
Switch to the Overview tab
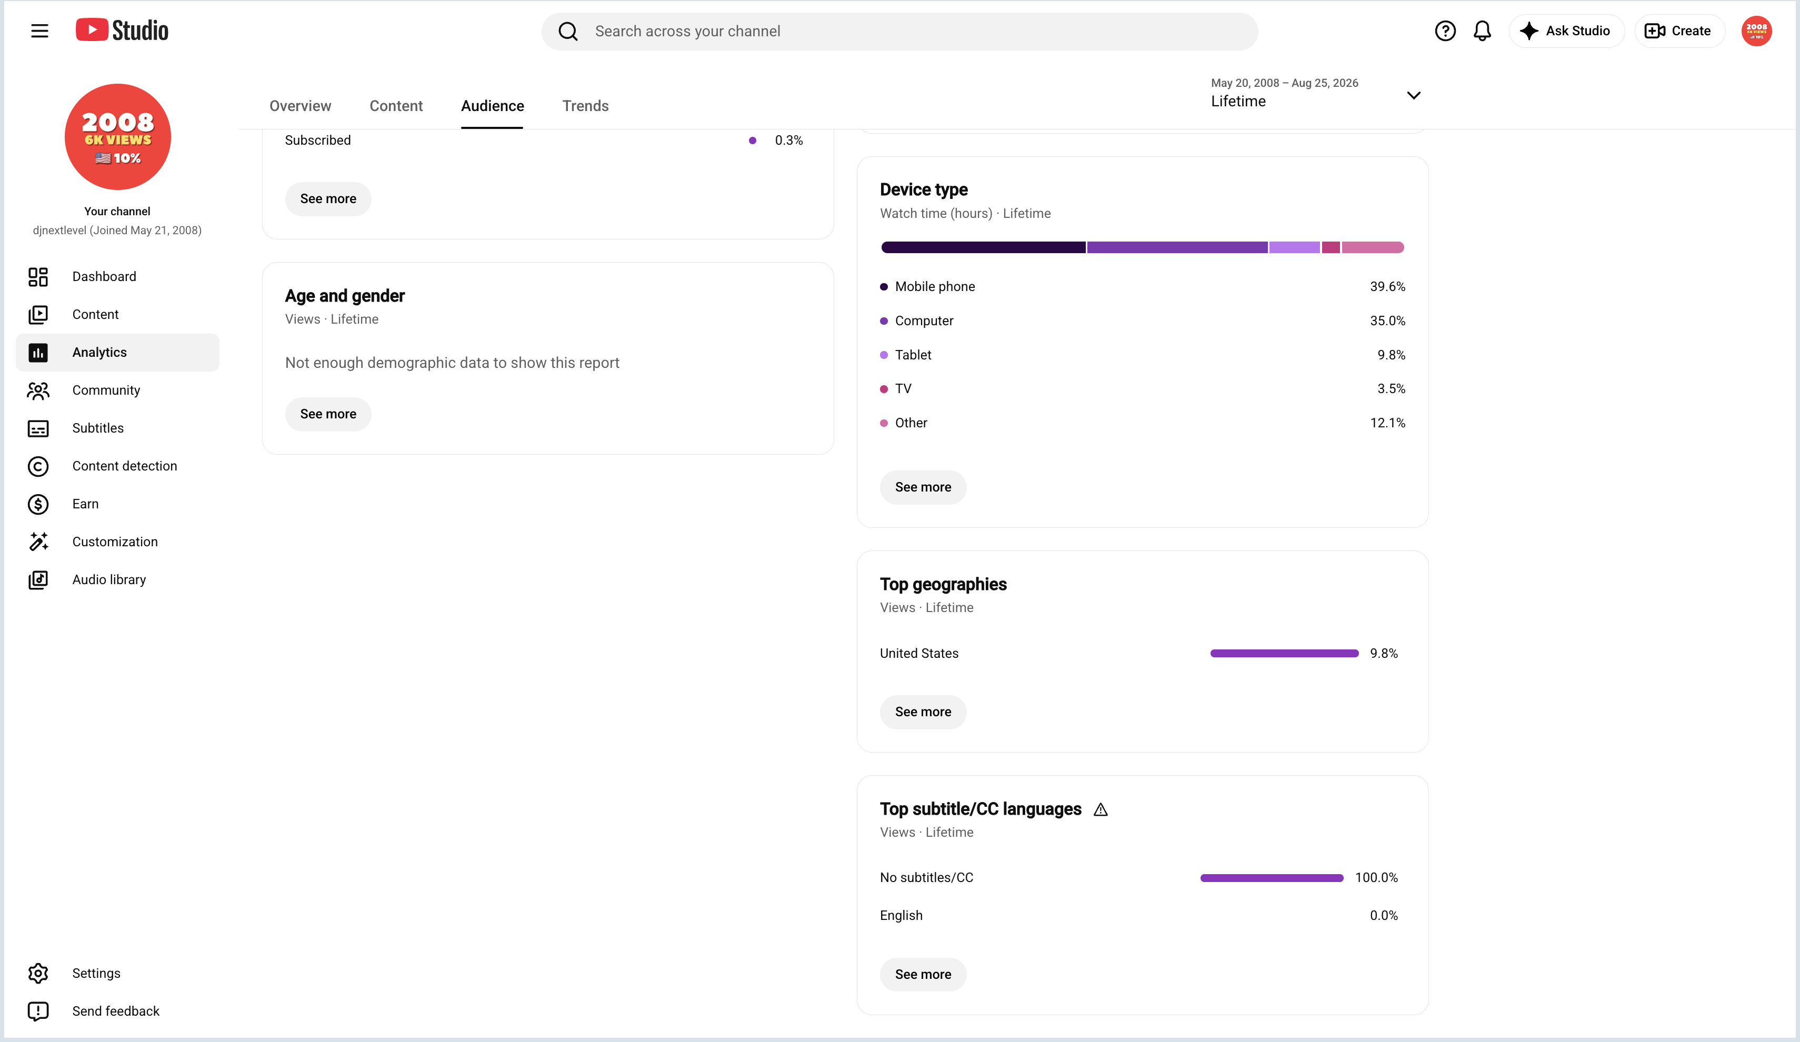click(300, 106)
